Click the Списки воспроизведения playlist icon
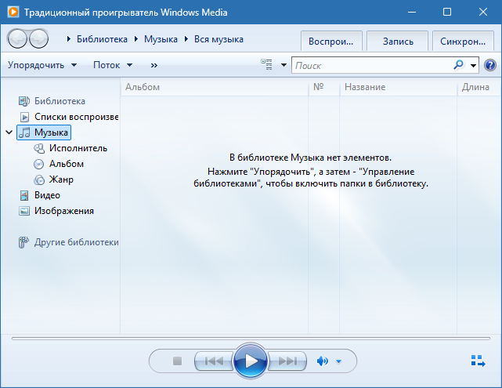The image size is (502, 388). (24, 117)
